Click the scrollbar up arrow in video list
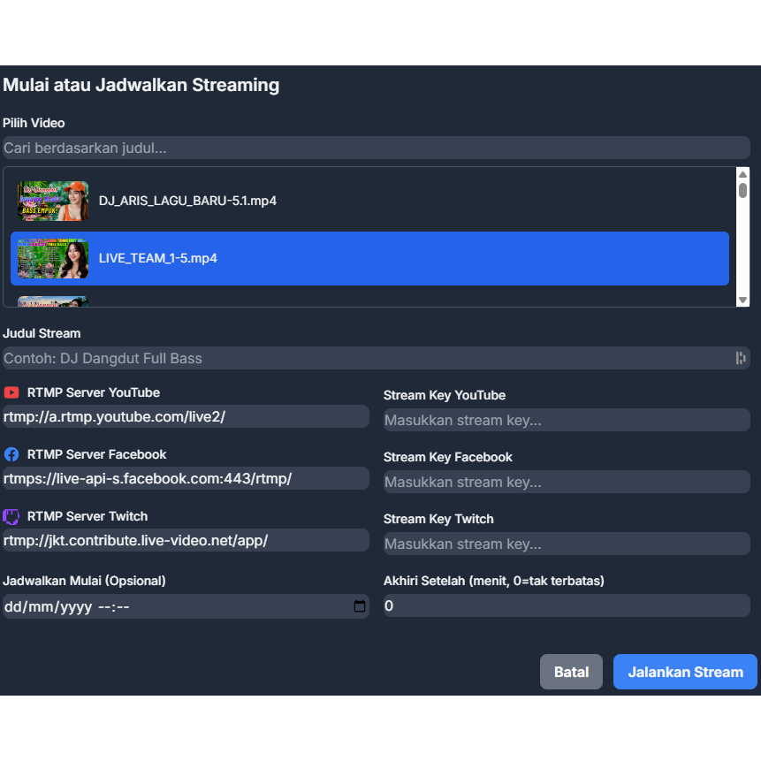The image size is (761, 761). tap(742, 173)
